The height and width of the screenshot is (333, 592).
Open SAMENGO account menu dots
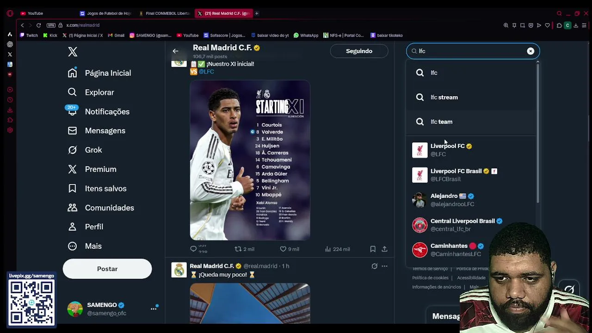click(154, 309)
